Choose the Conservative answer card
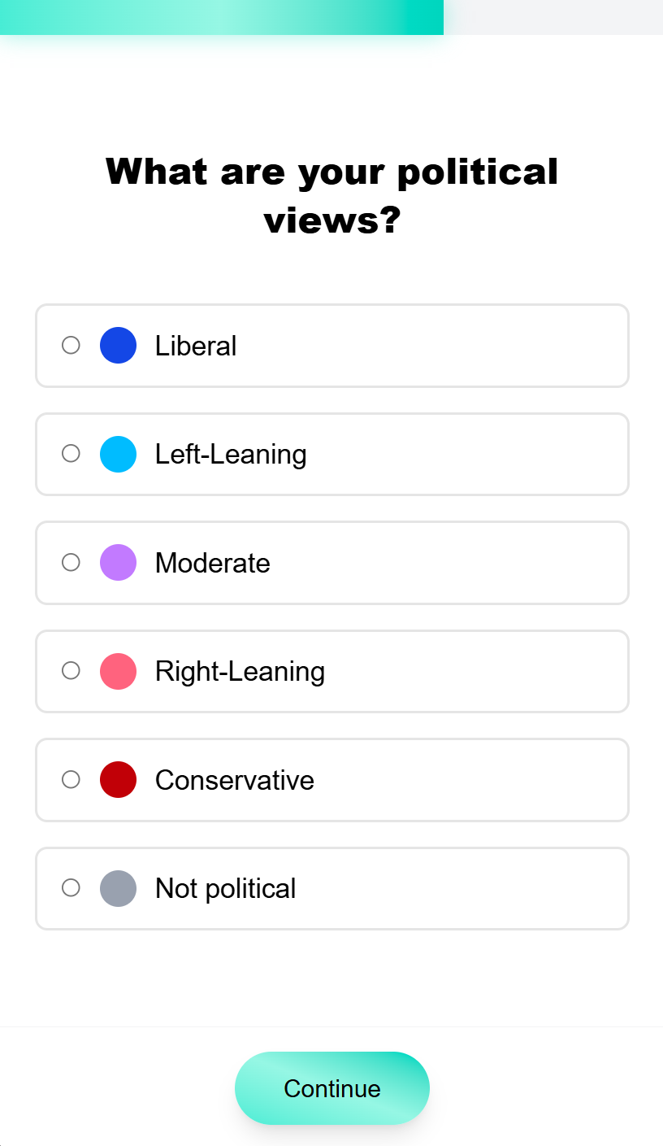This screenshot has height=1146, width=663. [331, 779]
